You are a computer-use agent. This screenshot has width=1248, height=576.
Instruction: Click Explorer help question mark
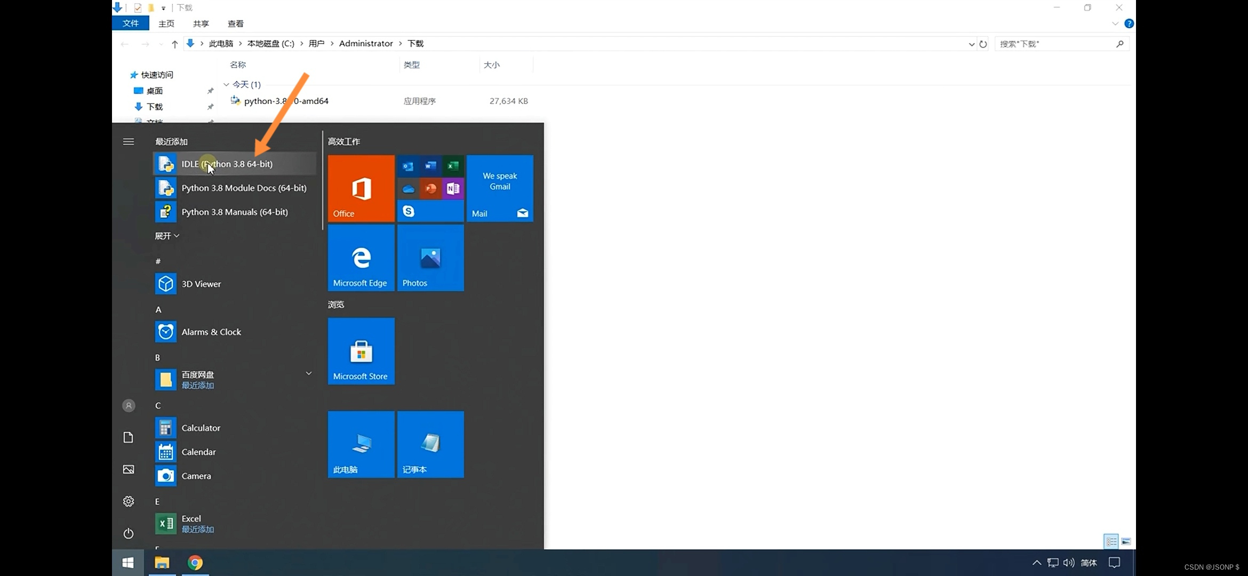[x=1129, y=23]
